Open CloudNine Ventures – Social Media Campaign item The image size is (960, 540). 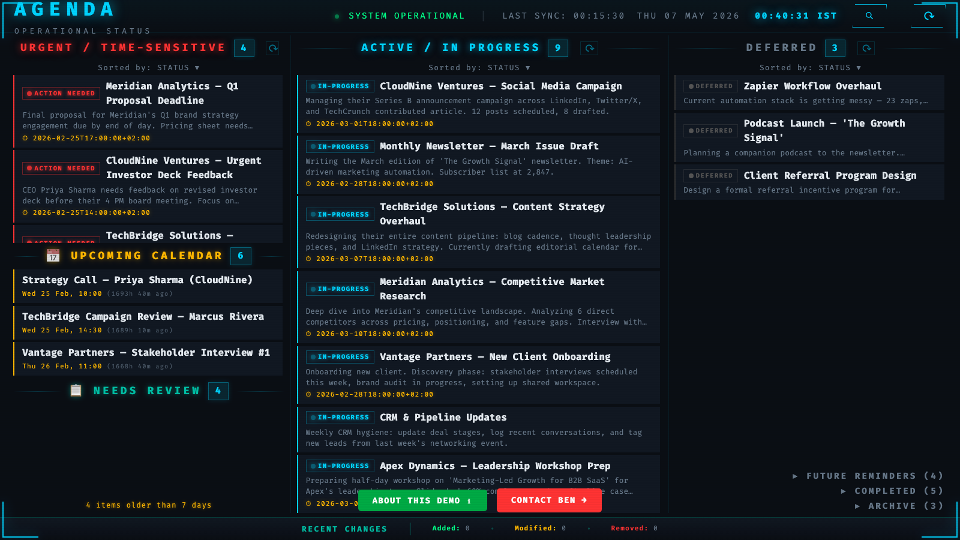click(478, 104)
